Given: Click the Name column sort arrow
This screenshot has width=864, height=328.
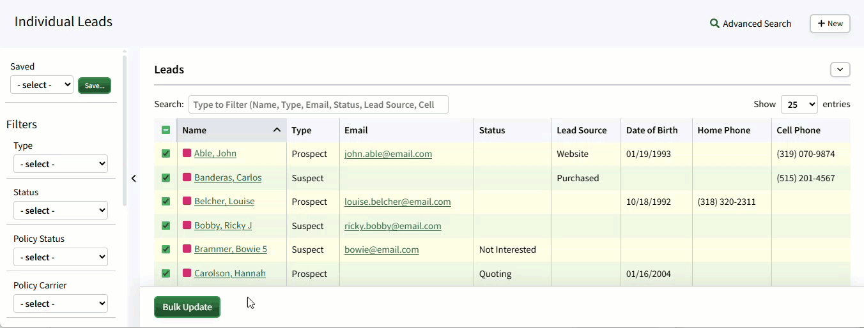Looking at the screenshot, I should click(x=277, y=130).
